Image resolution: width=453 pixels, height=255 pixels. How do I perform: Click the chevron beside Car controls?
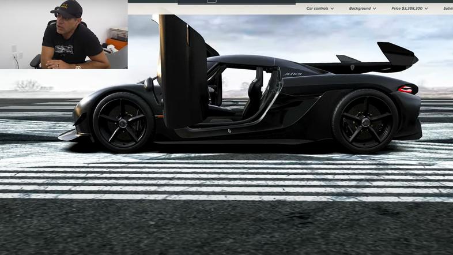pos(332,9)
